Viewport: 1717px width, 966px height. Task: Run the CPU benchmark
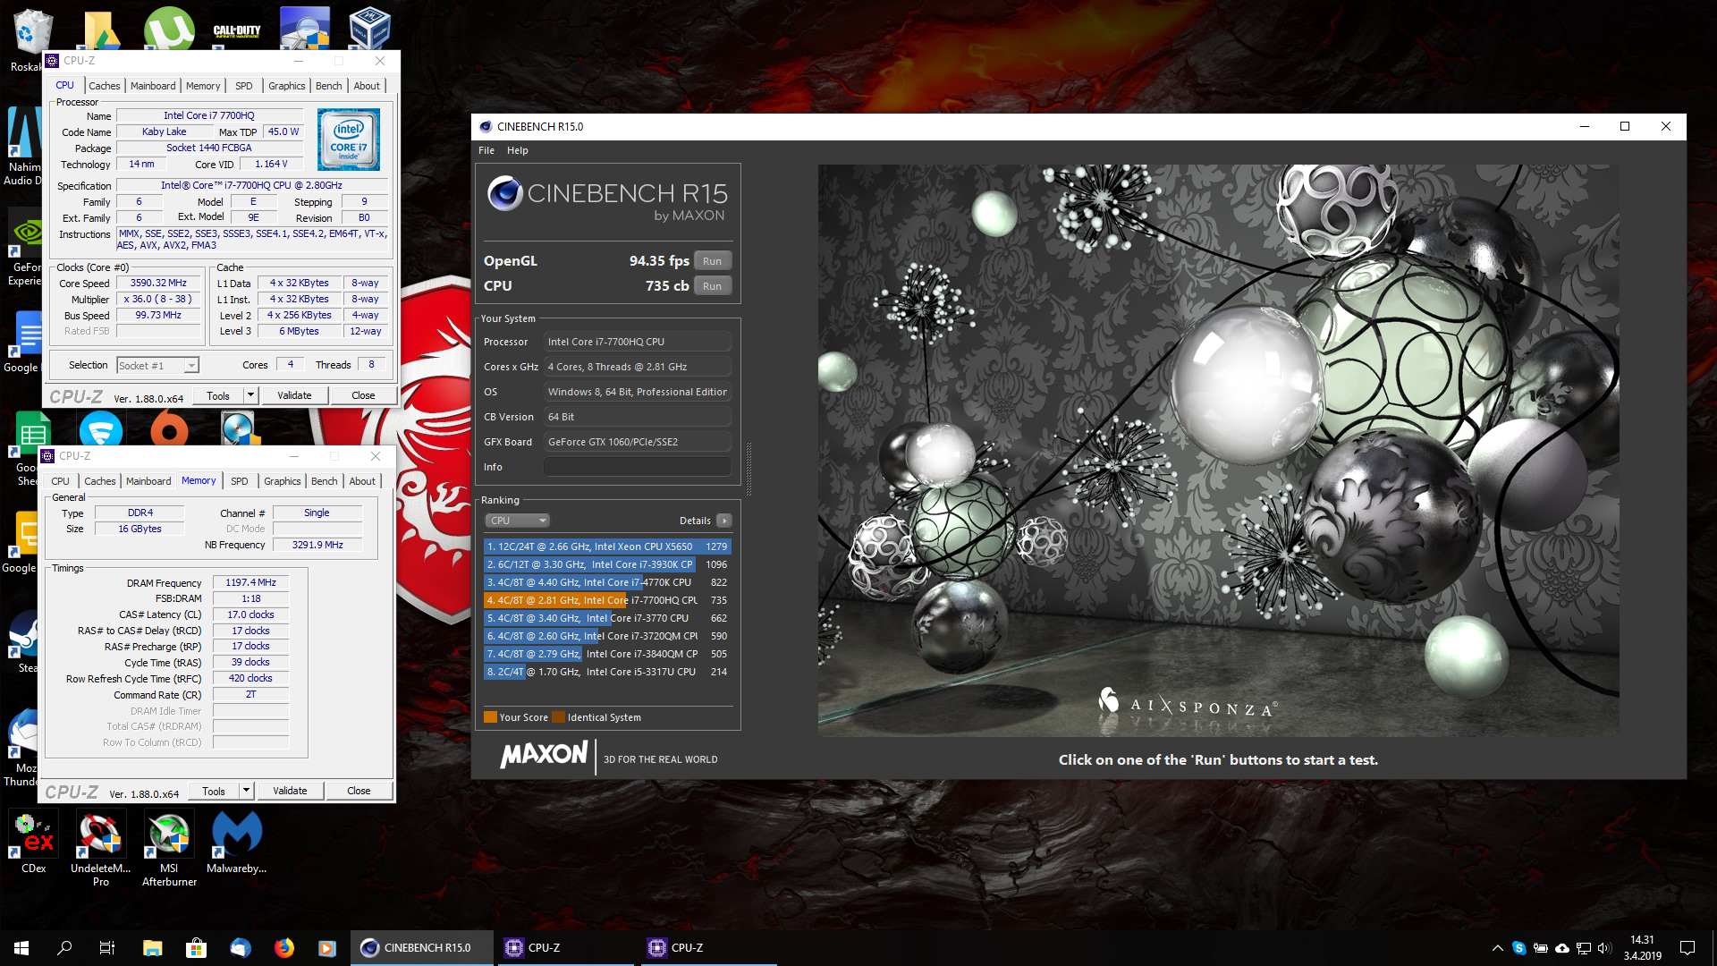712,286
